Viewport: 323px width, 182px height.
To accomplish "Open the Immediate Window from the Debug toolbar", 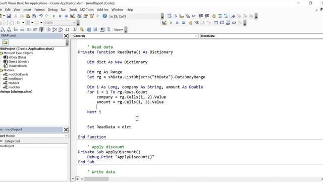I will 222,22.
